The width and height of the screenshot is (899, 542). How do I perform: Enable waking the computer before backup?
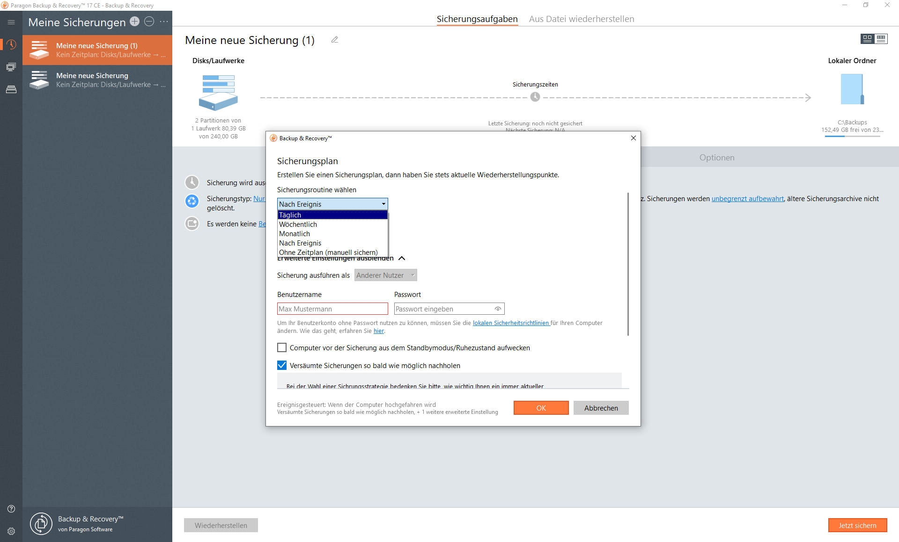(281, 347)
